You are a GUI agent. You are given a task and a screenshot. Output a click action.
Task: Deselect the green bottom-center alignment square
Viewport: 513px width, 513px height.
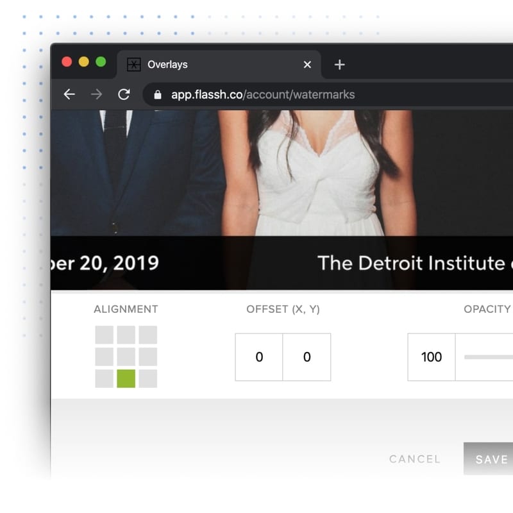126,380
